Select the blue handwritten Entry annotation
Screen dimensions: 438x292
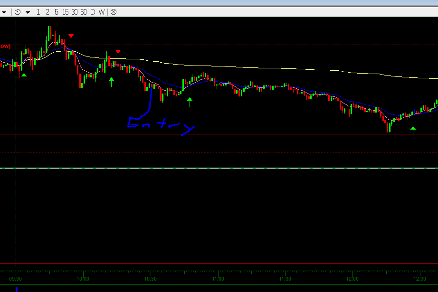point(159,124)
